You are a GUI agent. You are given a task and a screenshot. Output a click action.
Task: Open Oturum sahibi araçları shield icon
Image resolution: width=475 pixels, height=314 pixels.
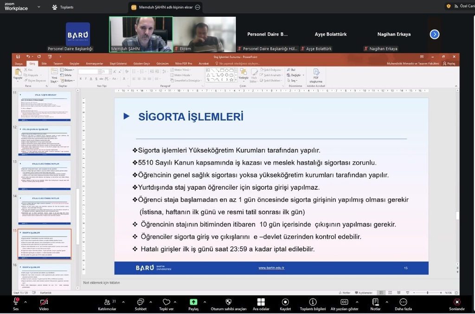point(228,302)
